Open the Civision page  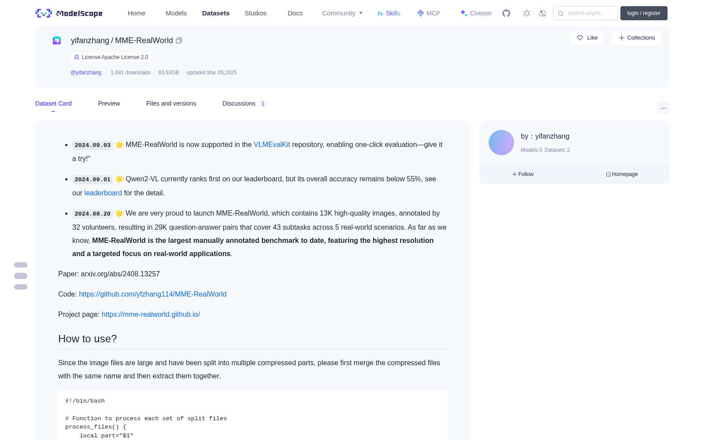[x=476, y=13]
